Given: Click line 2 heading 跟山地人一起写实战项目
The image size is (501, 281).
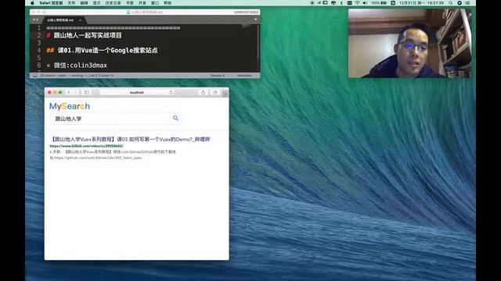Looking at the screenshot, I should [x=88, y=35].
